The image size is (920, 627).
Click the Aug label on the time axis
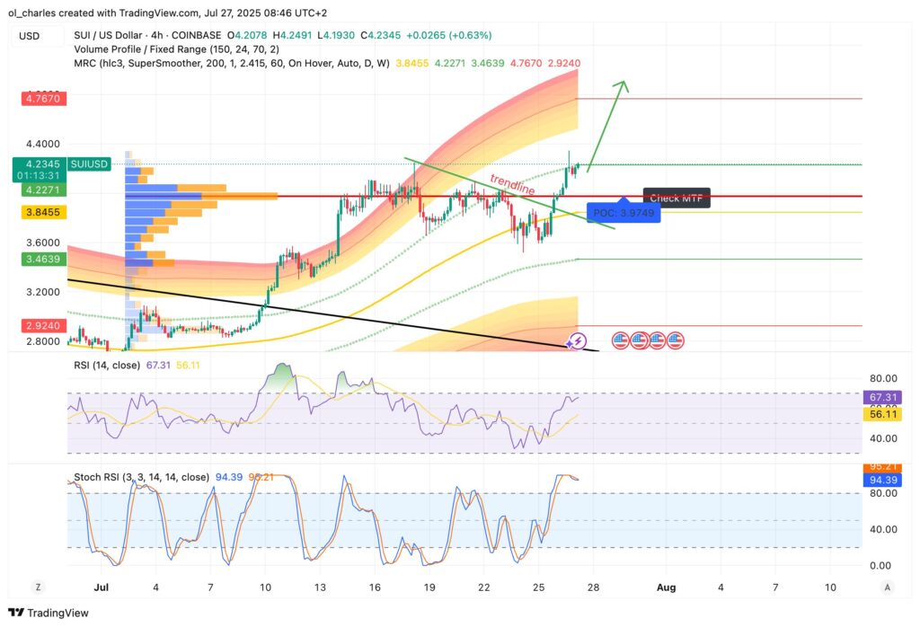pos(666,587)
